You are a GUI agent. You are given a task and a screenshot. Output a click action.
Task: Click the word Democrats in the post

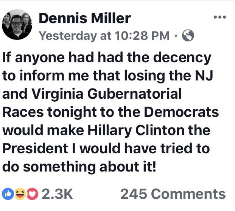tap(181, 112)
